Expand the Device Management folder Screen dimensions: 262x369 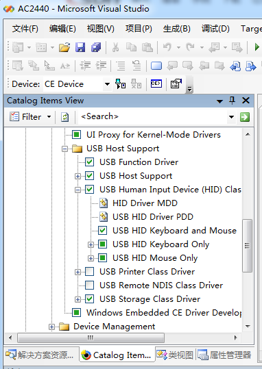coord(51,327)
